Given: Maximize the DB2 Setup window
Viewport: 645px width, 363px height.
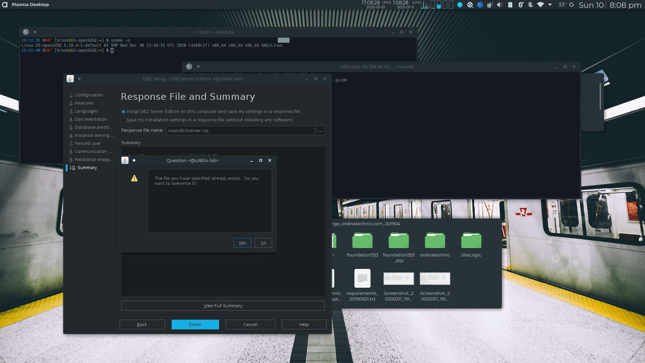Looking at the screenshot, I should [x=316, y=79].
